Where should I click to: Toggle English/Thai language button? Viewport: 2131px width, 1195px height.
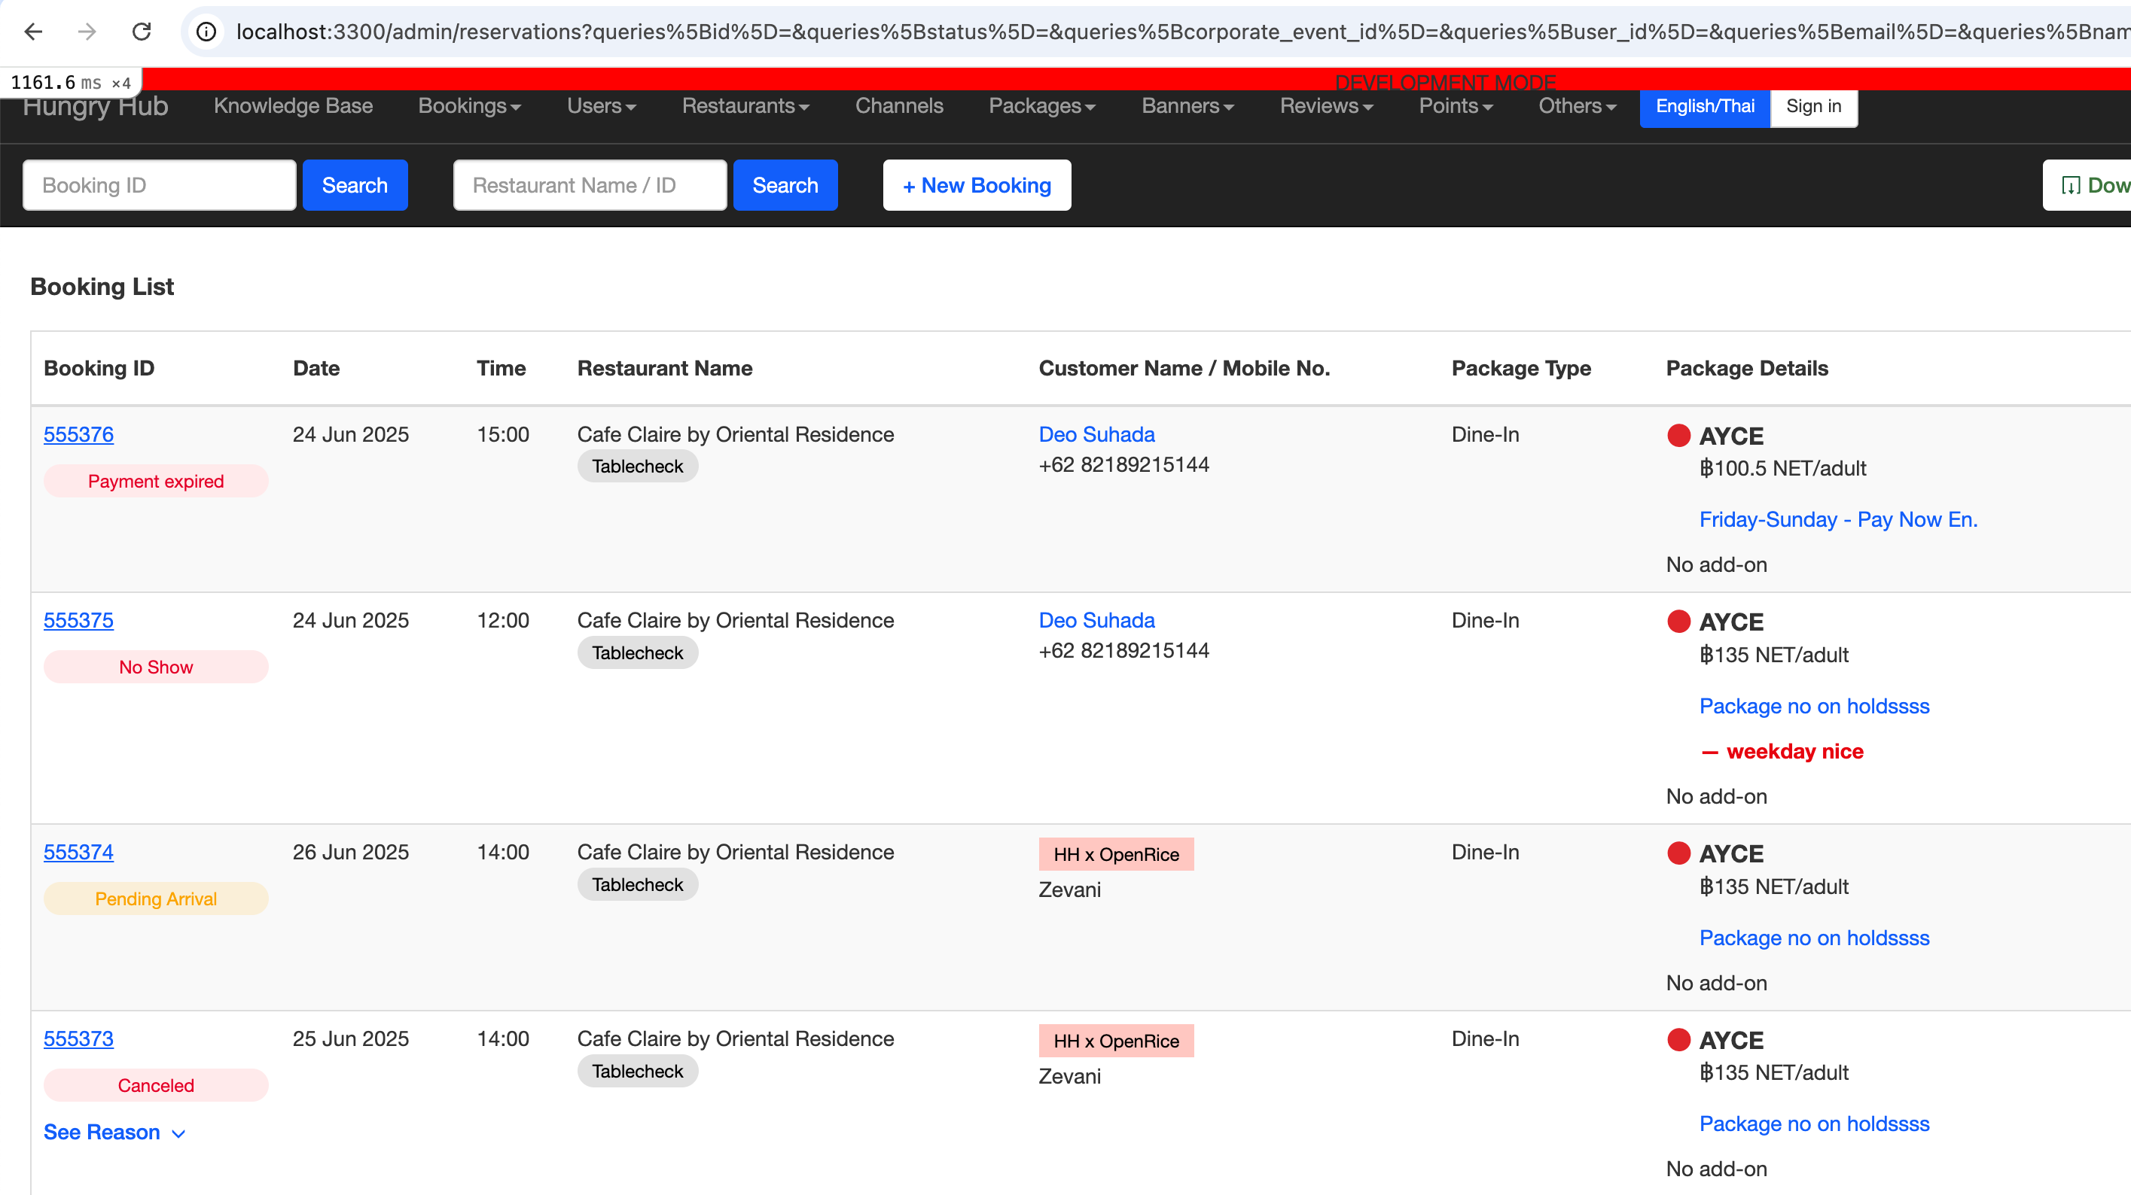[1704, 107]
